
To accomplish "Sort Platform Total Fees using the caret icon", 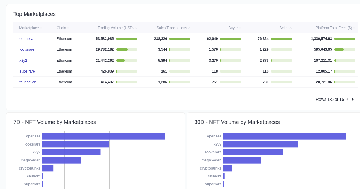I will pos(353,28).
